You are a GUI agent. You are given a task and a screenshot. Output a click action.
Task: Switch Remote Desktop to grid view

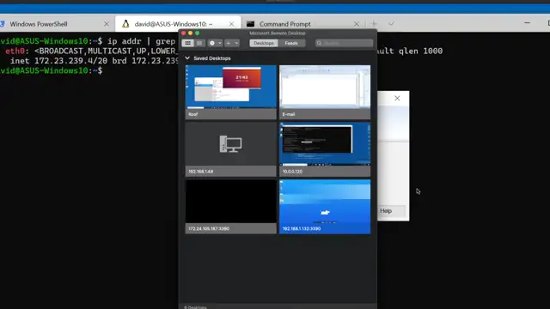188,43
